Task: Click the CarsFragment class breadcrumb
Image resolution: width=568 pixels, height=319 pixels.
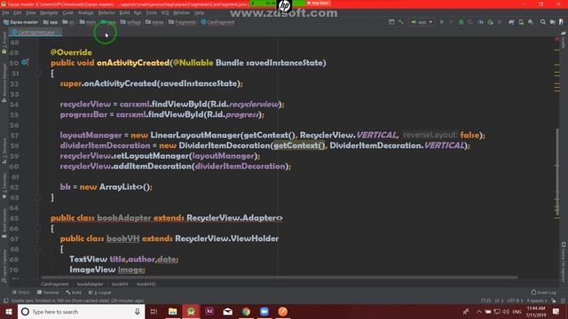Action: click(x=217, y=22)
